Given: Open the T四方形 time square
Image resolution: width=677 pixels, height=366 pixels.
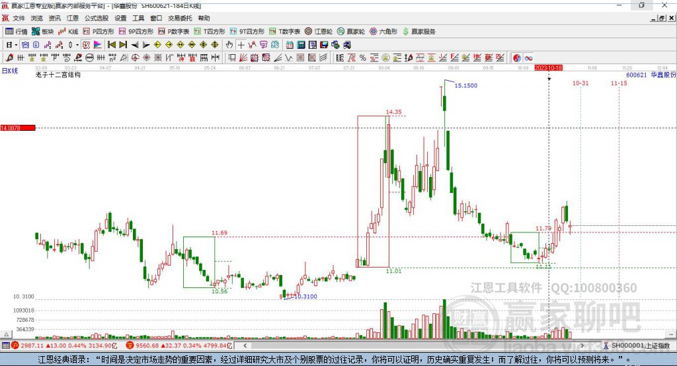Looking at the screenshot, I should [210, 32].
